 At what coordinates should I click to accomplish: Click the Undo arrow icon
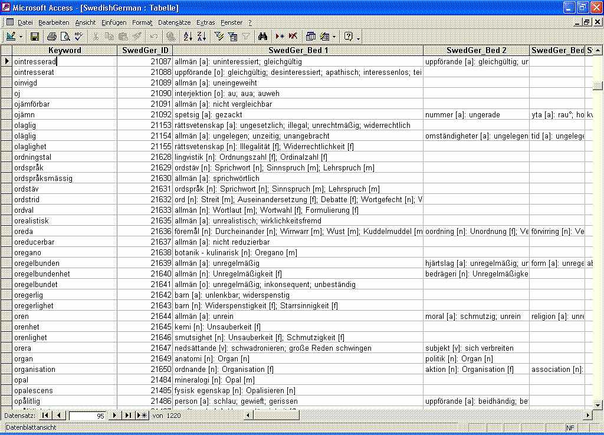pyautogui.click(x=154, y=37)
